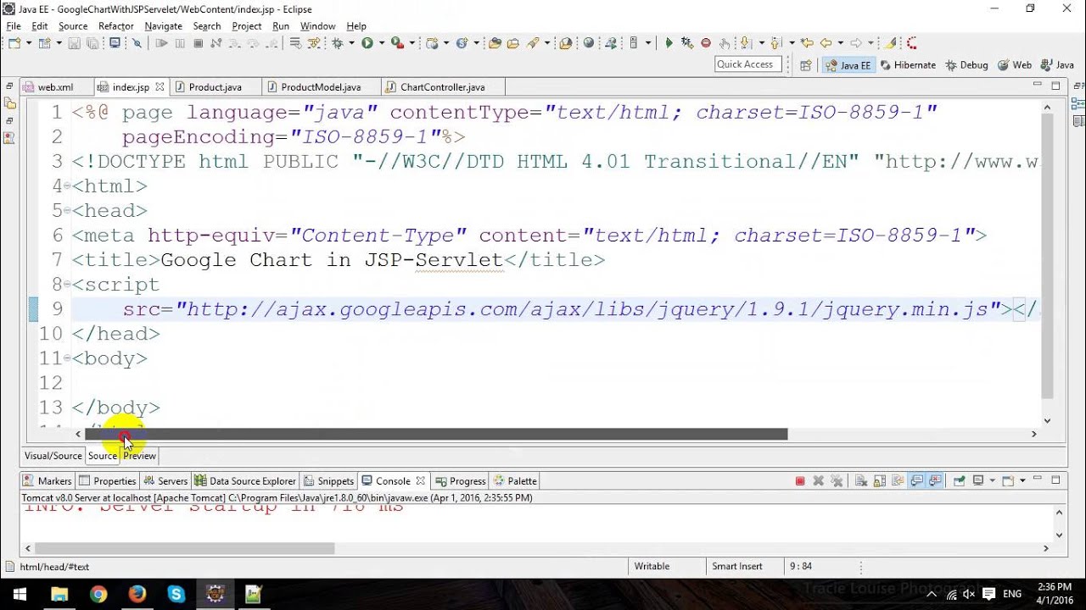This screenshot has width=1086, height=610.
Task: Collapse the script tag at line 8
Action: pyautogui.click(x=69, y=286)
